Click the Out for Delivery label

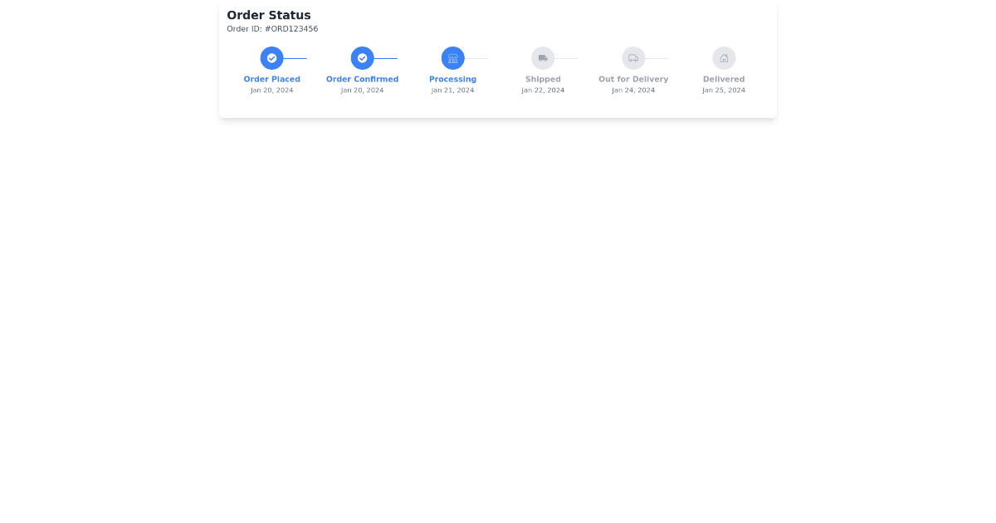coord(633,80)
